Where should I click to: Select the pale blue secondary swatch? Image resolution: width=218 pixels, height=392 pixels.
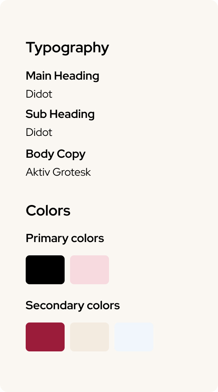134,337
